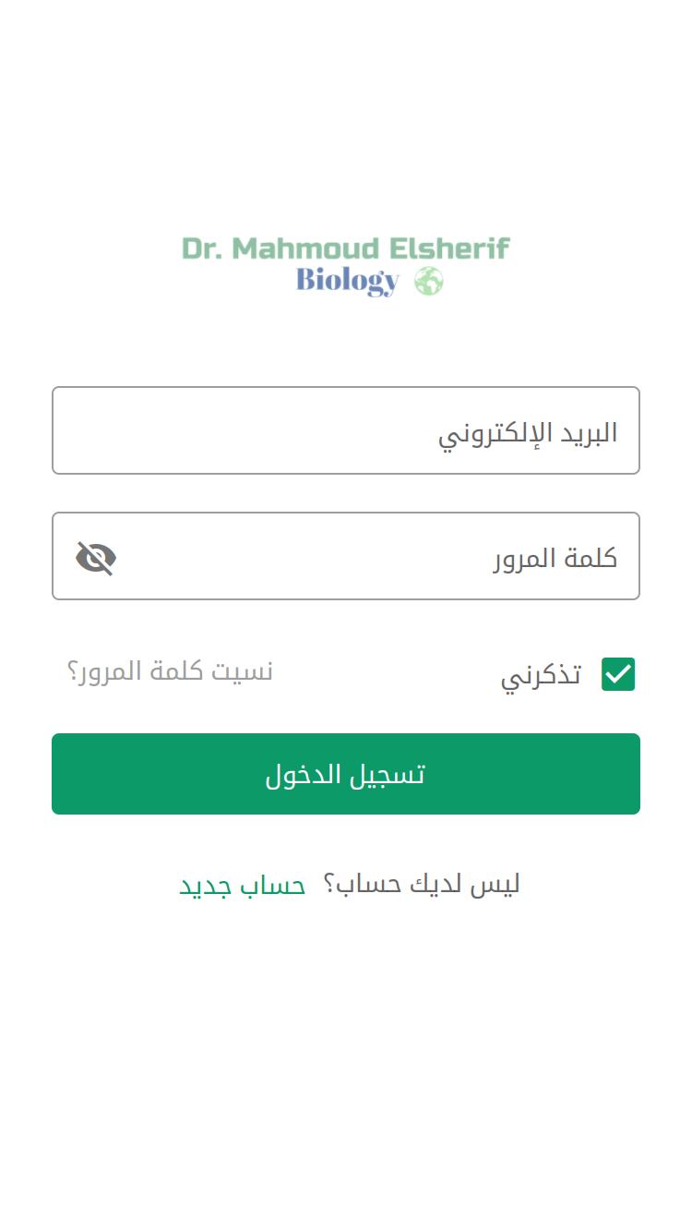Focus the البريد الإلكتروني input field
692x1232 pixels.
coord(346,430)
